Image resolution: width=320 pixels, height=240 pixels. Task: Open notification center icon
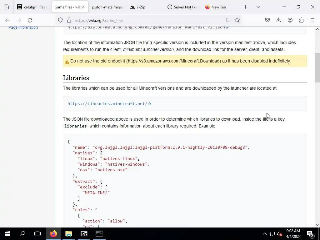(310, 234)
